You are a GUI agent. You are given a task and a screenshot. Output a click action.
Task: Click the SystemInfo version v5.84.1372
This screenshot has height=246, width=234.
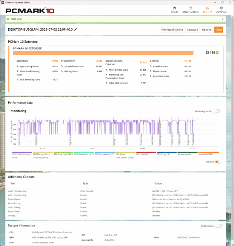(109, 240)
